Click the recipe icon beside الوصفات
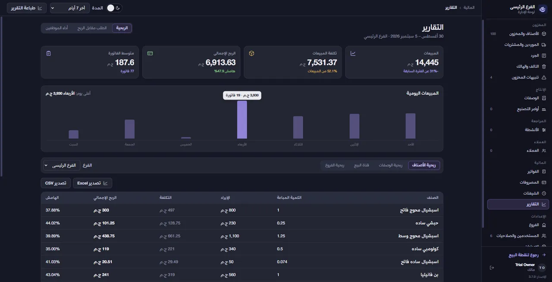This screenshot has width=552, height=282. coord(544,98)
